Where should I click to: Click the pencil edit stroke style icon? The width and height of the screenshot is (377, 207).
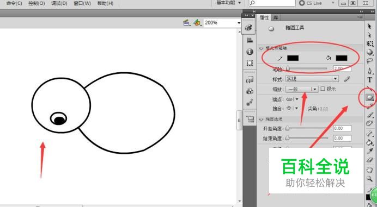pos(346,79)
